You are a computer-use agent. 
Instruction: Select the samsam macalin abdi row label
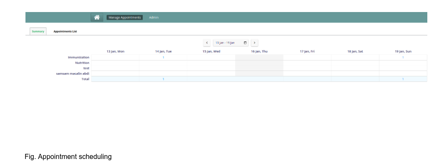pyautogui.click(x=73, y=73)
